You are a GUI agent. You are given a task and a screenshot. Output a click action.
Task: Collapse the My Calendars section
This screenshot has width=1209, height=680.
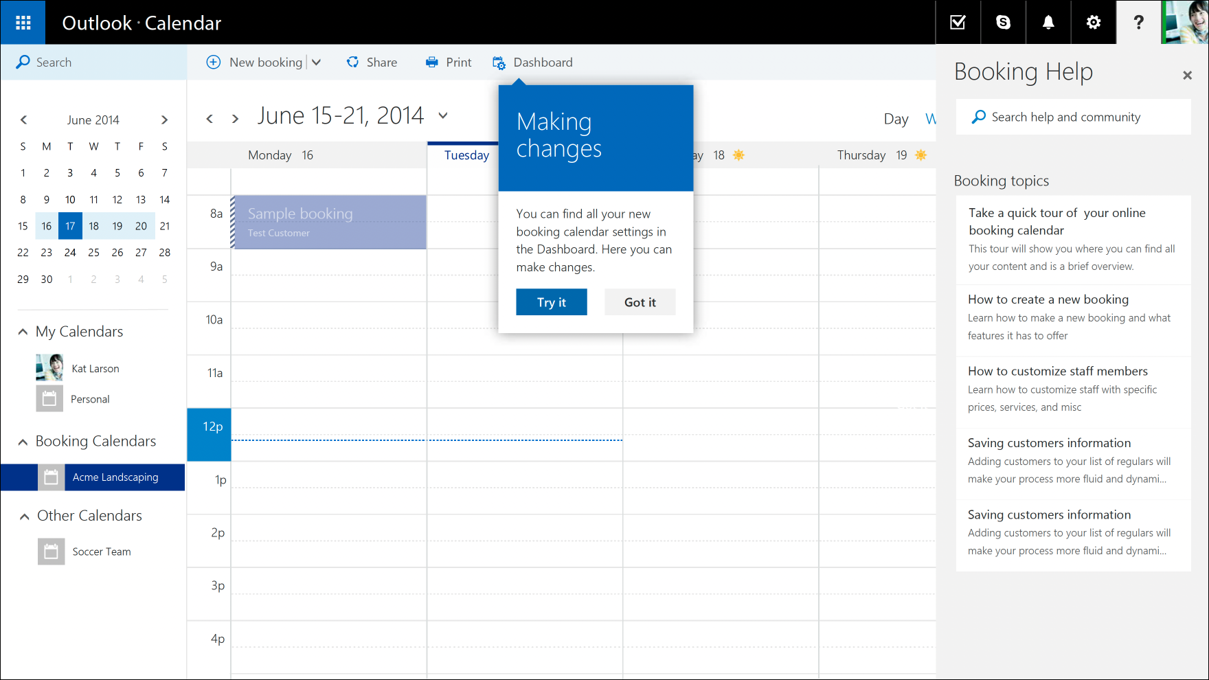pyautogui.click(x=23, y=332)
